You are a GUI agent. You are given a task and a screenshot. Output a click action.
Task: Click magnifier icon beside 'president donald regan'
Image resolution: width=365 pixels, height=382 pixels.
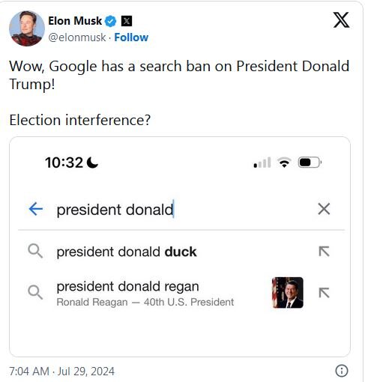(x=35, y=292)
